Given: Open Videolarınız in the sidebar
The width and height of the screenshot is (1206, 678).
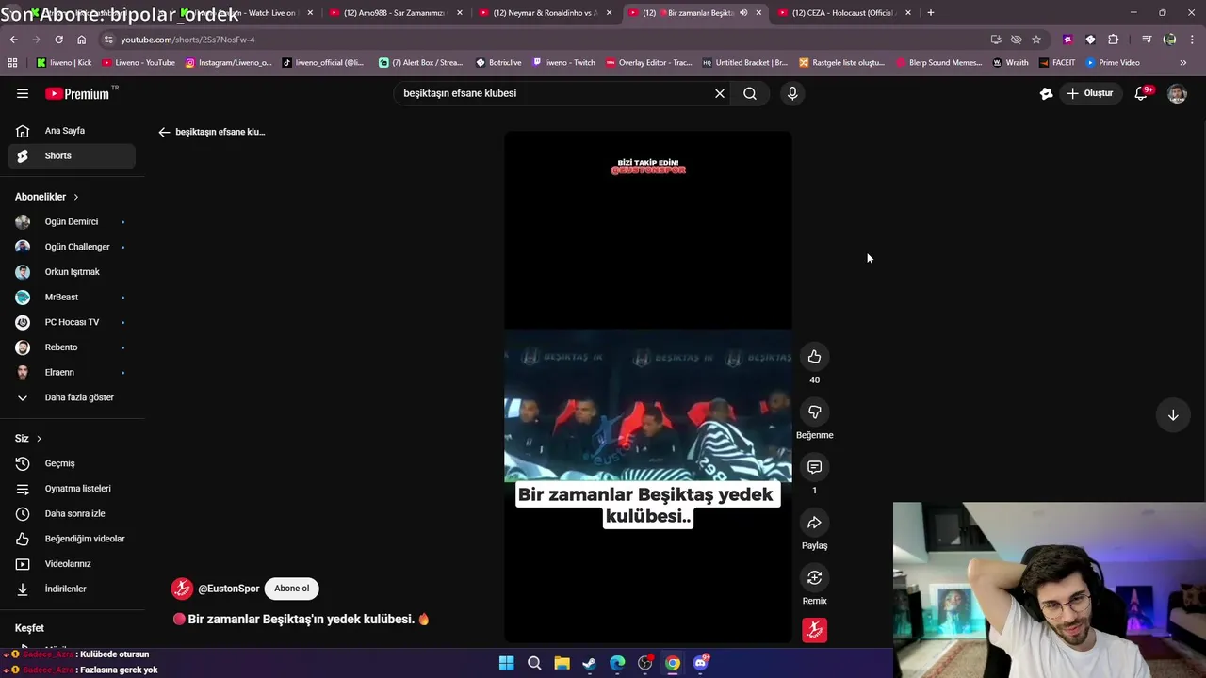Looking at the screenshot, I should [72, 564].
